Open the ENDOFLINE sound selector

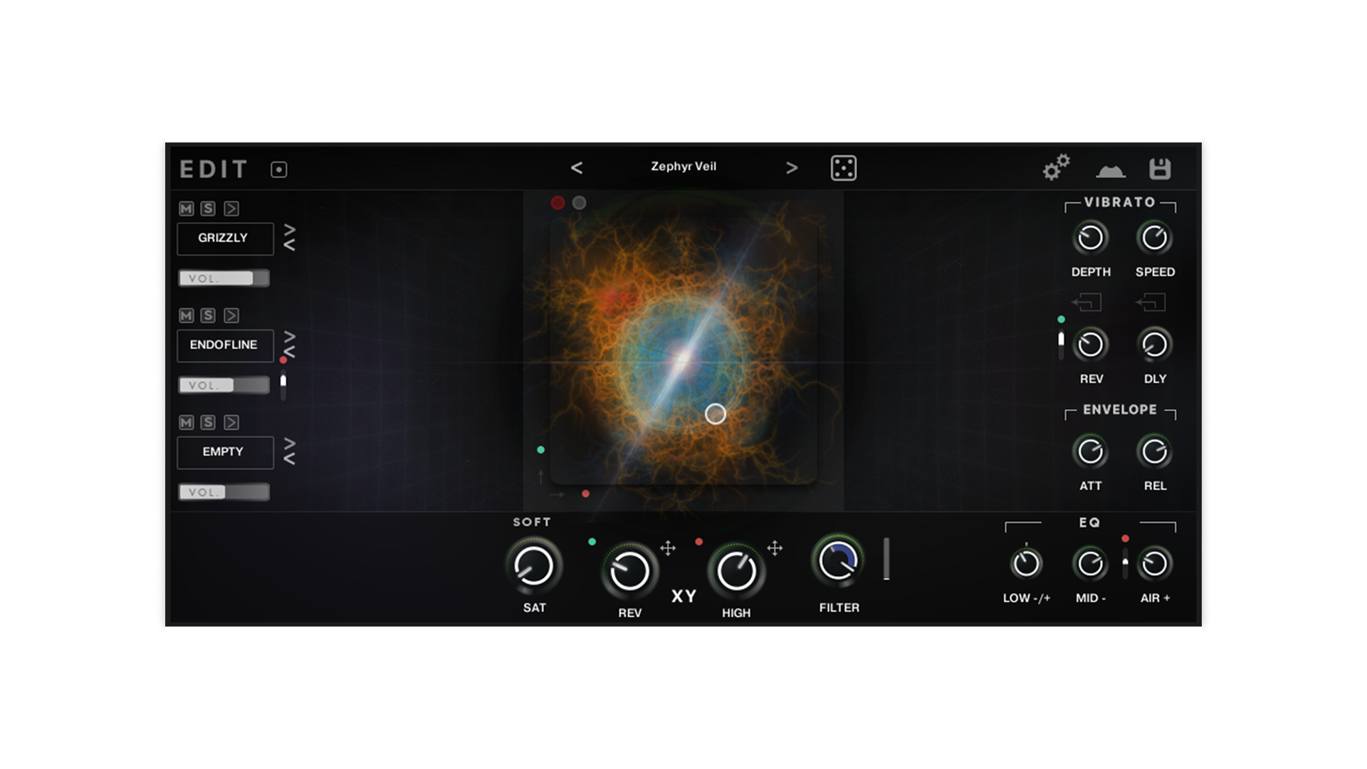pos(225,345)
